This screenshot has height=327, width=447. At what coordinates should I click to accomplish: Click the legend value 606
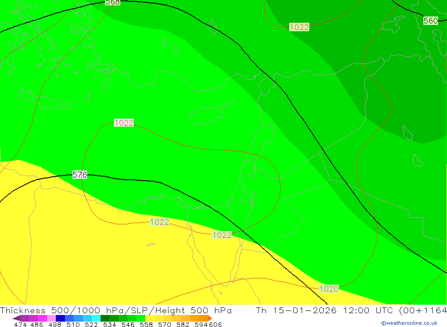tap(215, 324)
